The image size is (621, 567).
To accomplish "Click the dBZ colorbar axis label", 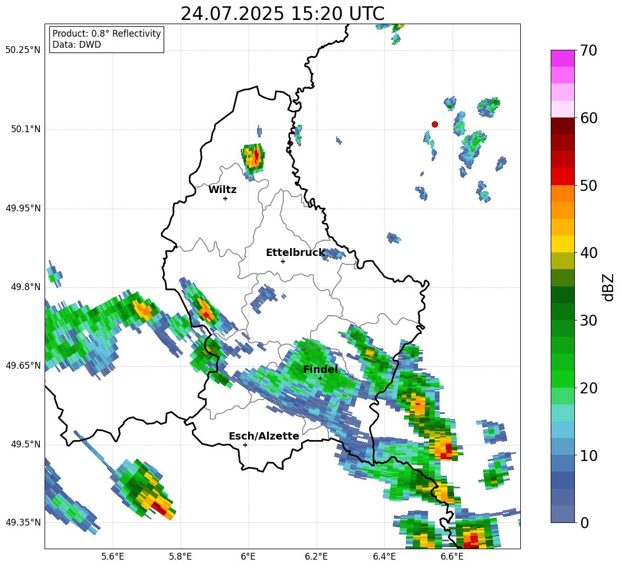I will tap(609, 287).
